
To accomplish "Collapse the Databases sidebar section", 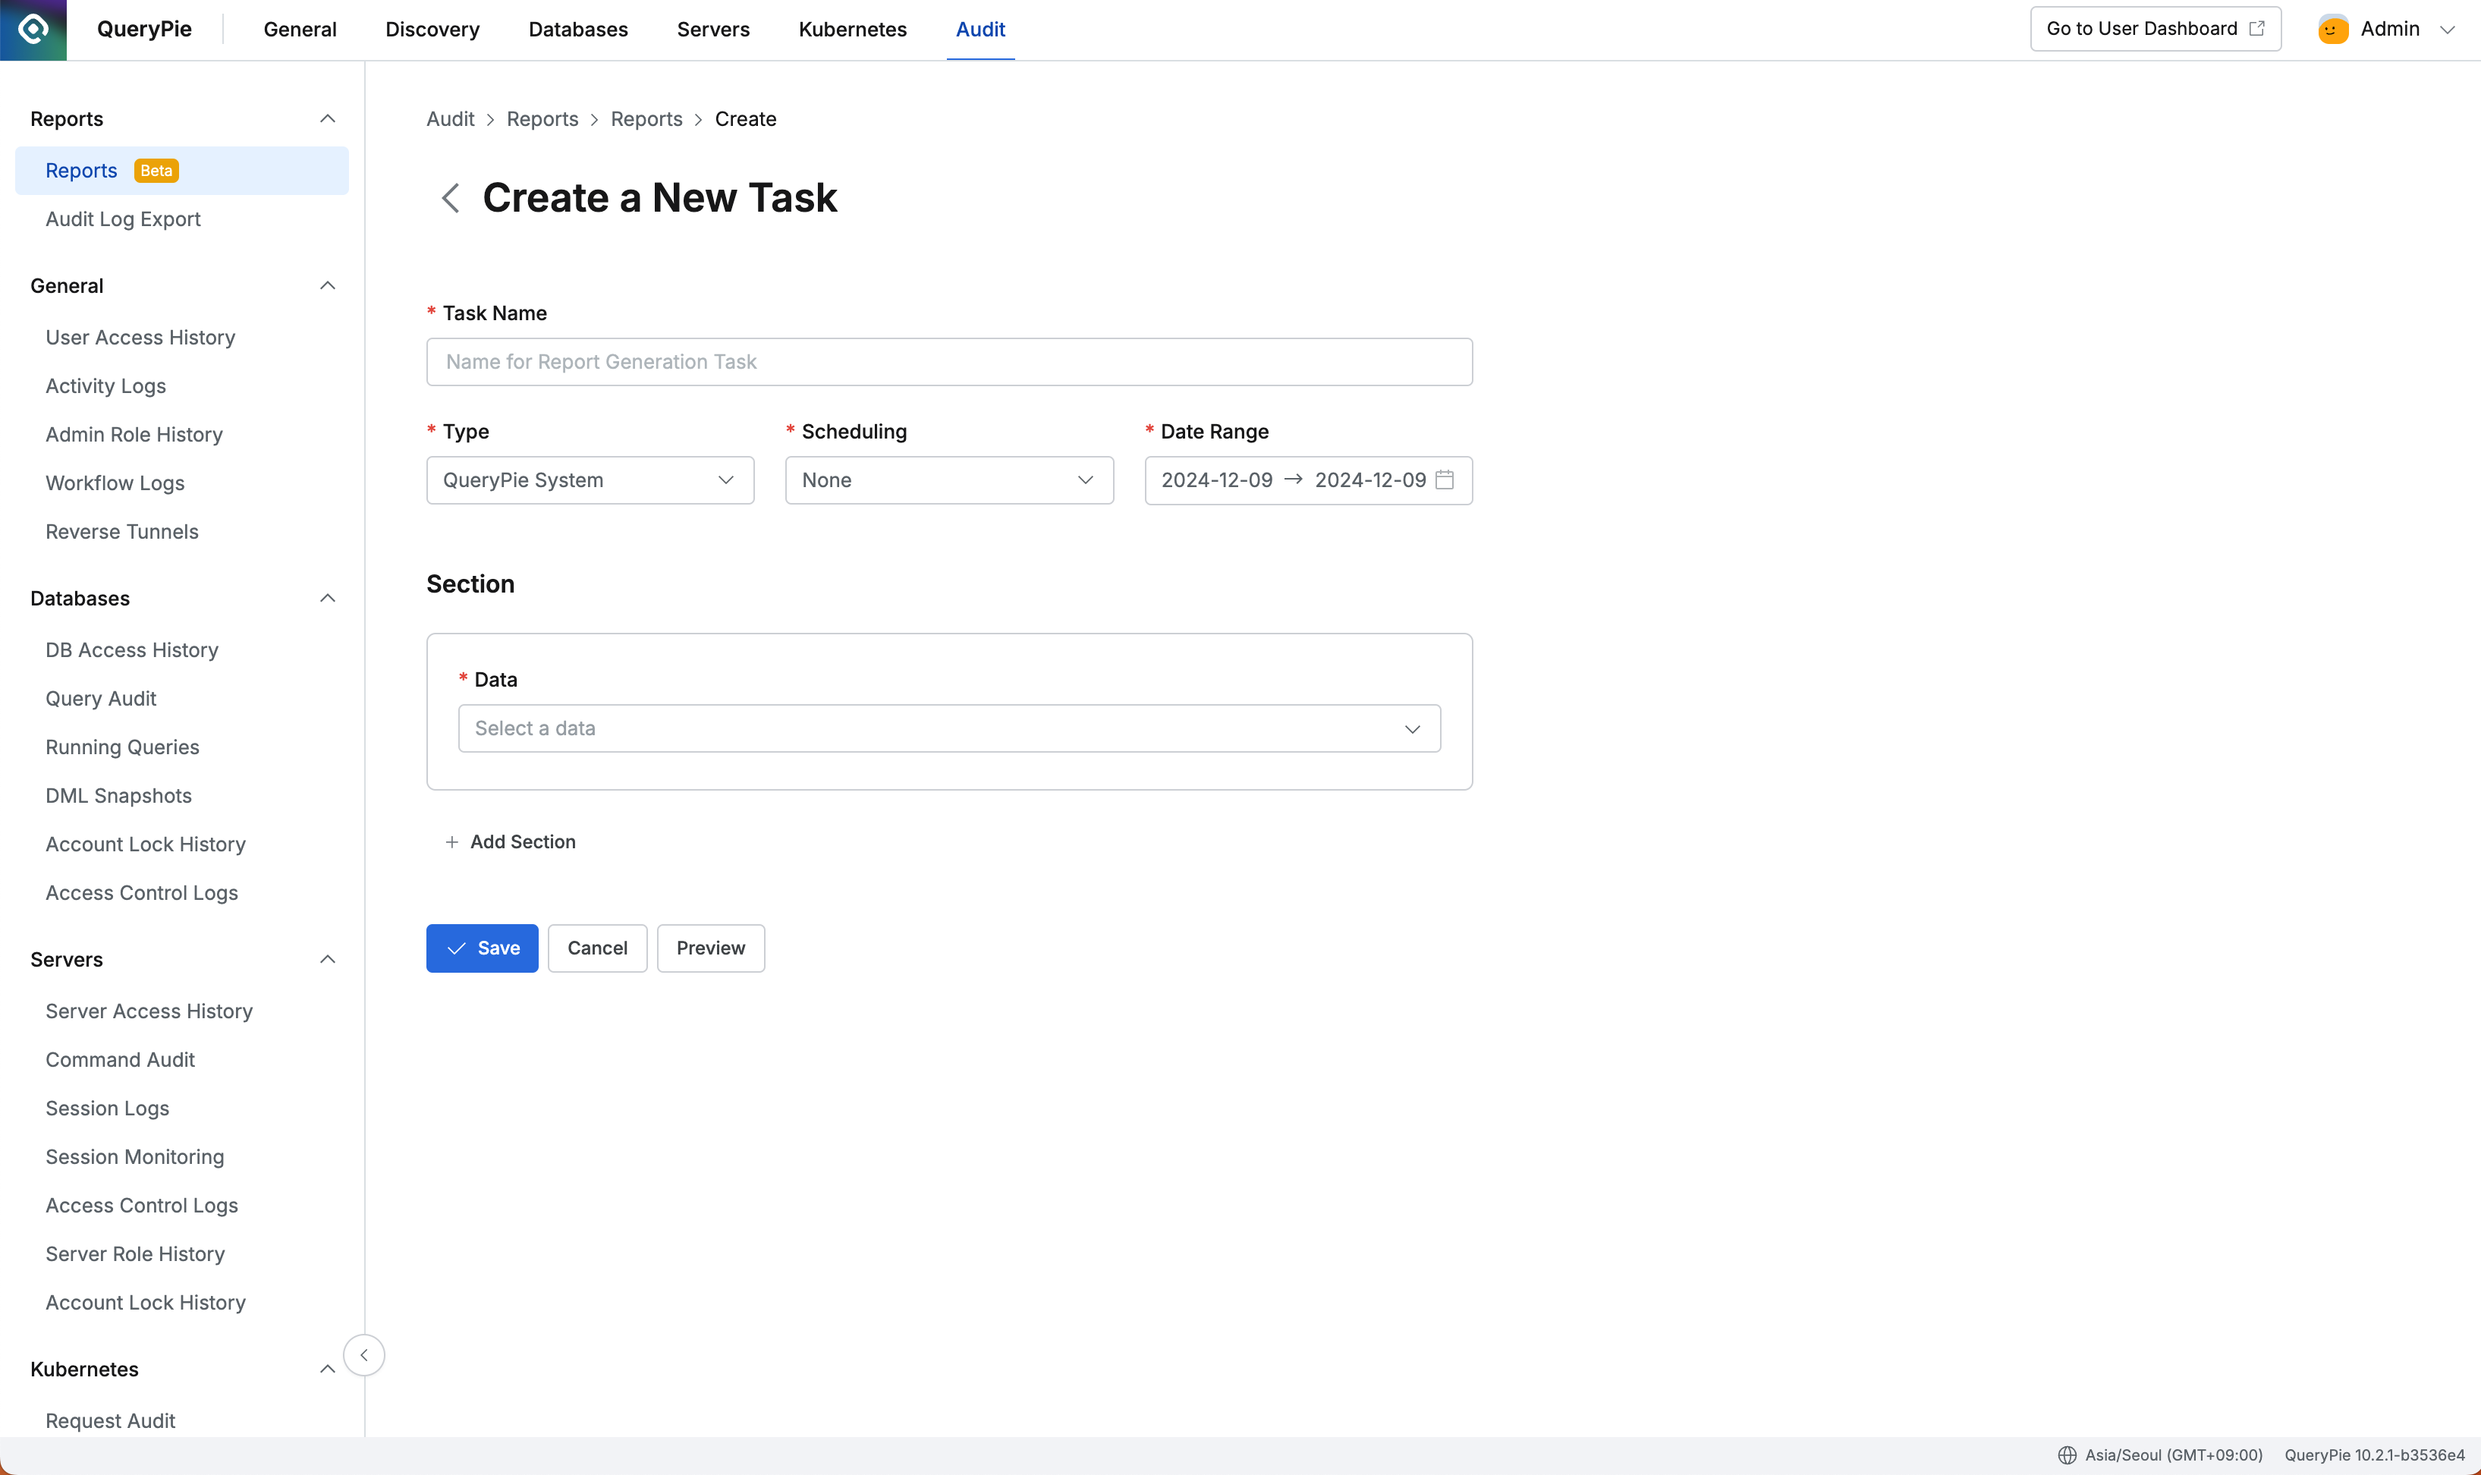I will pyautogui.click(x=327, y=597).
